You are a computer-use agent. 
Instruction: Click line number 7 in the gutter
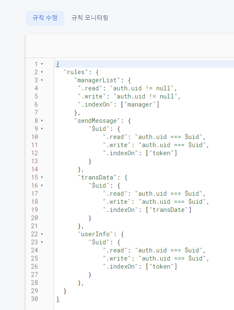(x=36, y=113)
